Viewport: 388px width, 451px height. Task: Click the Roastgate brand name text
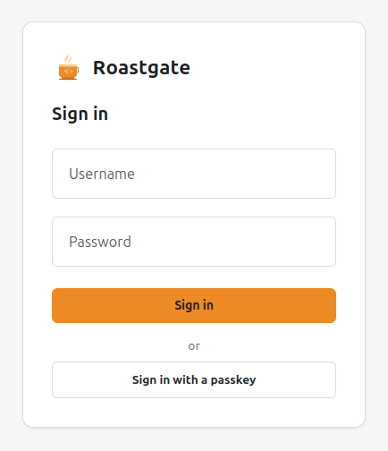(141, 68)
